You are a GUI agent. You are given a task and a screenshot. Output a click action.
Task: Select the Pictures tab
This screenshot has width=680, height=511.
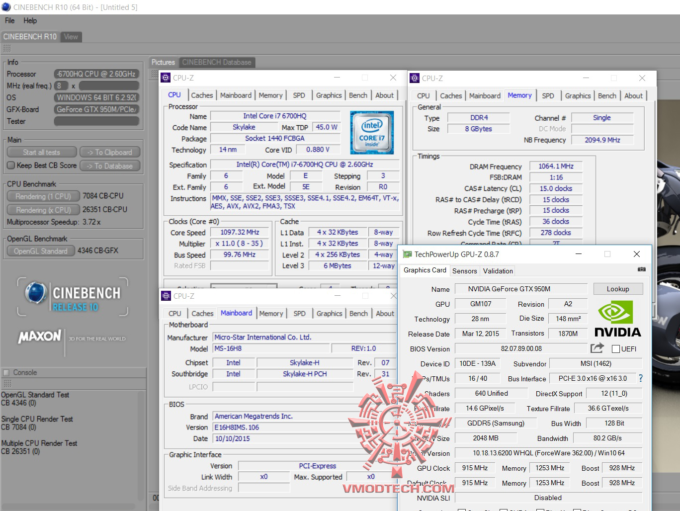click(163, 62)
